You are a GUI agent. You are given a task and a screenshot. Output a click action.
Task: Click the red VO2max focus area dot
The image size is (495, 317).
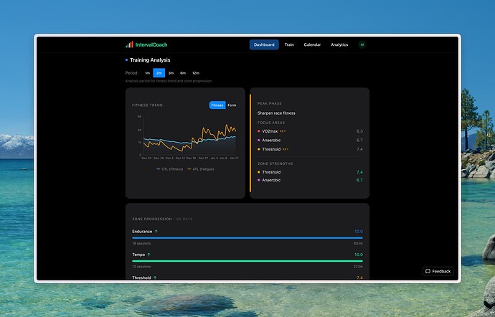point(259,131)
